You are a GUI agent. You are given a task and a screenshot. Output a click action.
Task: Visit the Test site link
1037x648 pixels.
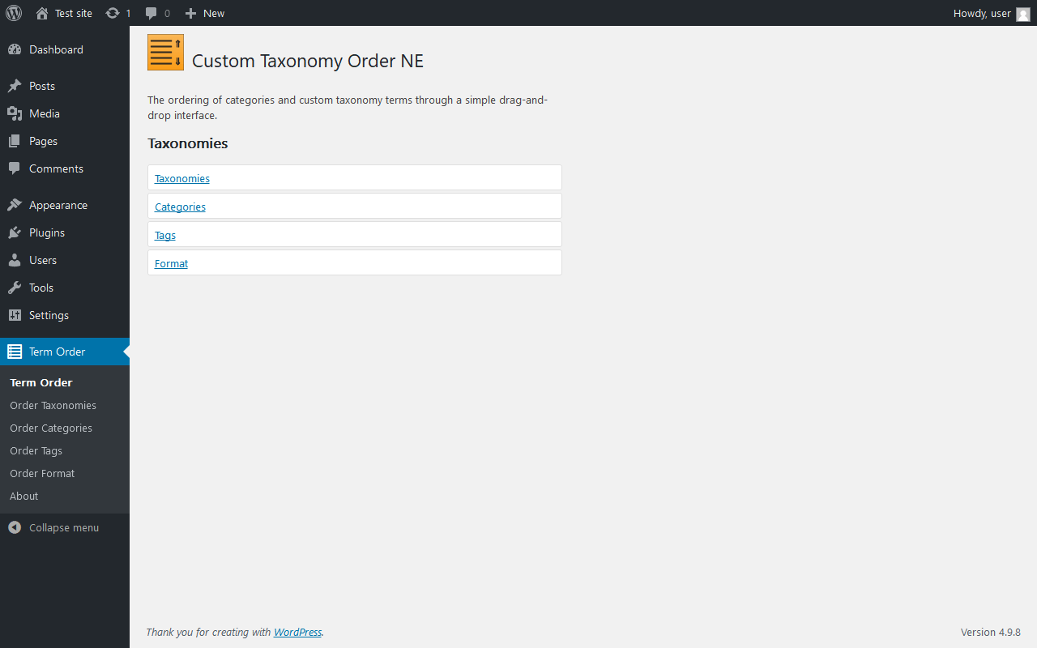point(74,13)
